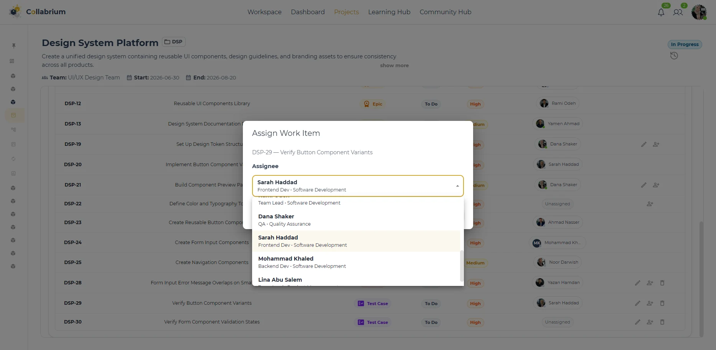Viewport: 716px width, 350px height.
Task: Assign user to unassigned DSP-22
Action: [x=650, y=204]
